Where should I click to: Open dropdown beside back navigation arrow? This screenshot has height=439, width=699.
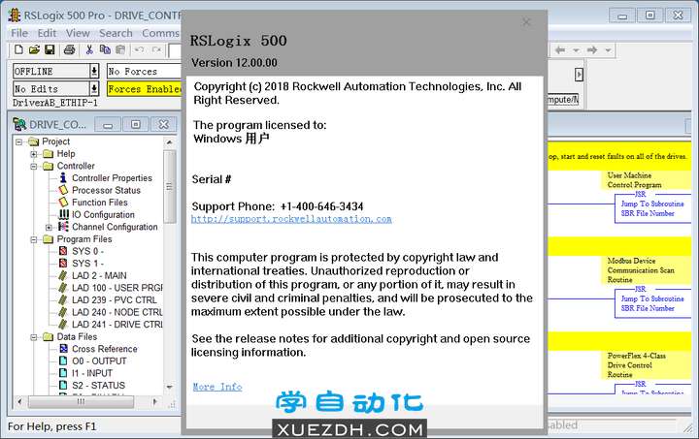576,50
